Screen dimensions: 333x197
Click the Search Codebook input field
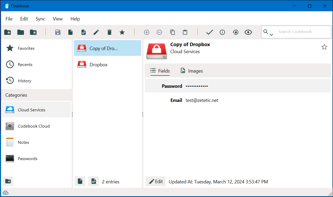[x=303, y=32]
